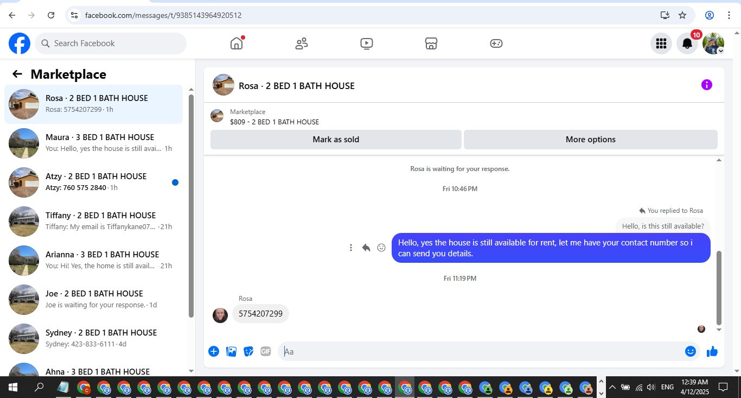Reload the page in the browser
The height and width of the screenshot is (398, 741).
[51, 15]
